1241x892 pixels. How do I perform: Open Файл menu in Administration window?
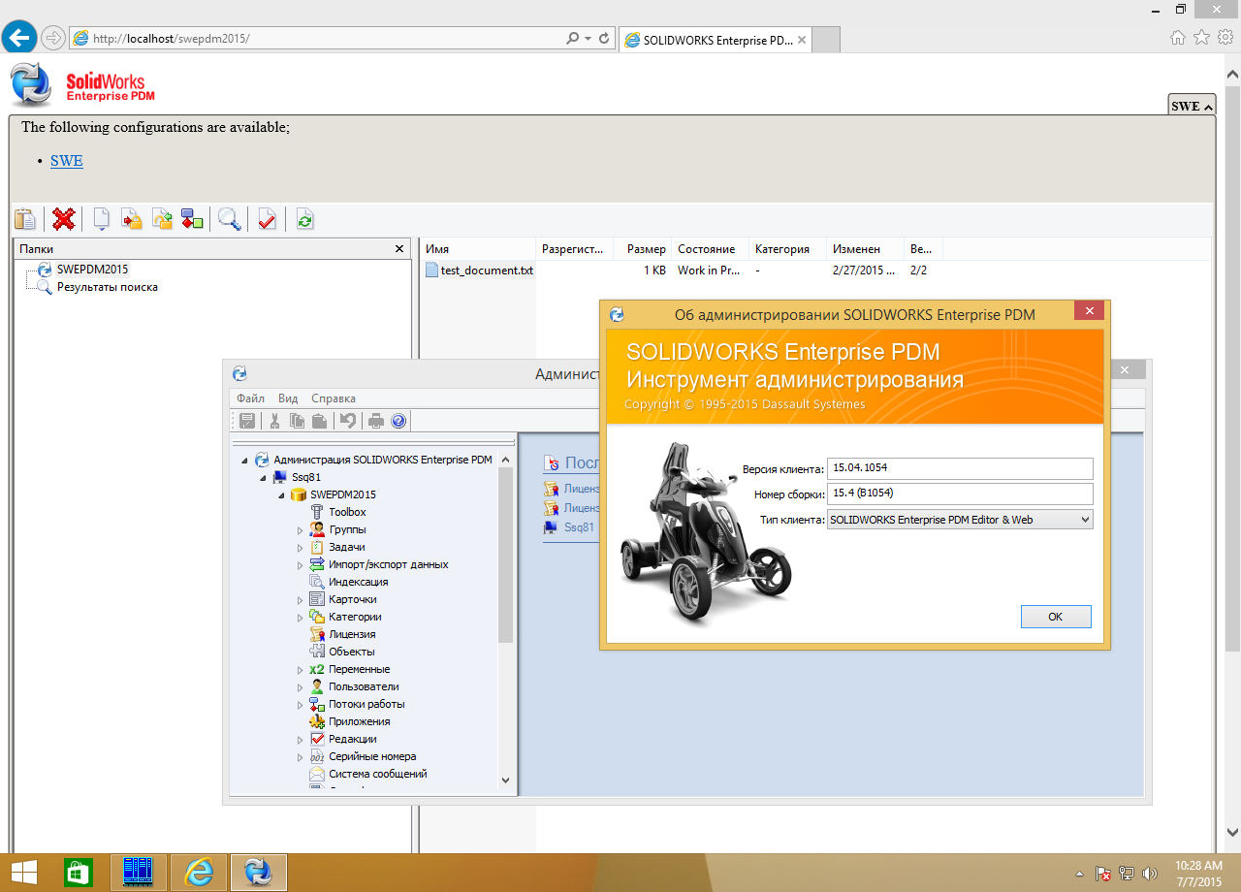click(x=250, y=398)
